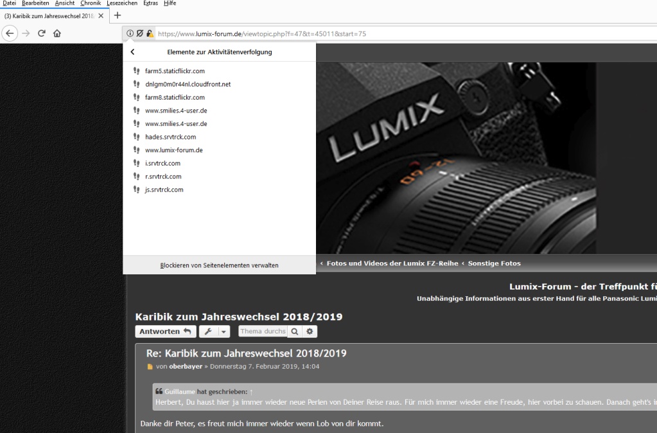
Task: Click the tracker icon beside hades.srvtrck.com
Action: [x=136, y=137]
